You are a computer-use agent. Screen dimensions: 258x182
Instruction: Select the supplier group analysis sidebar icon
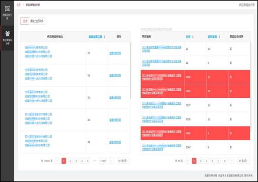click(7, 34)
